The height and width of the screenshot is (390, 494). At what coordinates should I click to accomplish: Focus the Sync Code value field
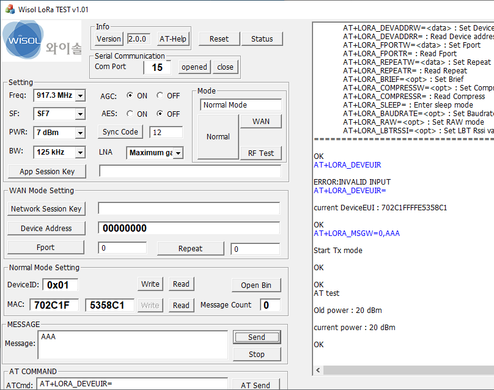166,132
